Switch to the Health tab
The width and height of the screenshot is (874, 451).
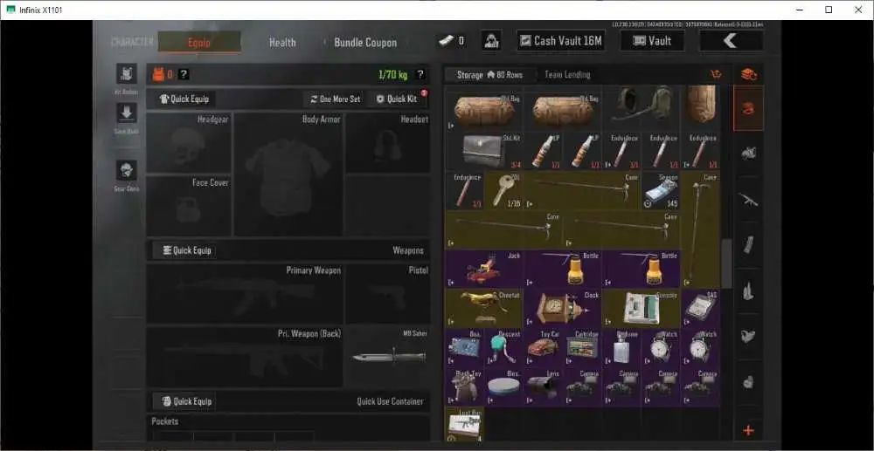point(282,42)
